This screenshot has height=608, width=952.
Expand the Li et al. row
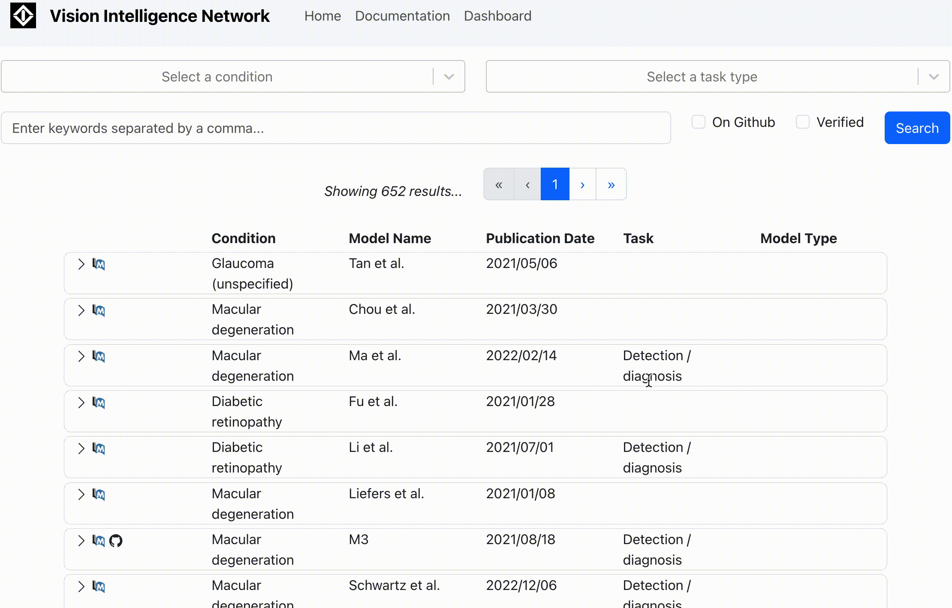coord(81,448)
